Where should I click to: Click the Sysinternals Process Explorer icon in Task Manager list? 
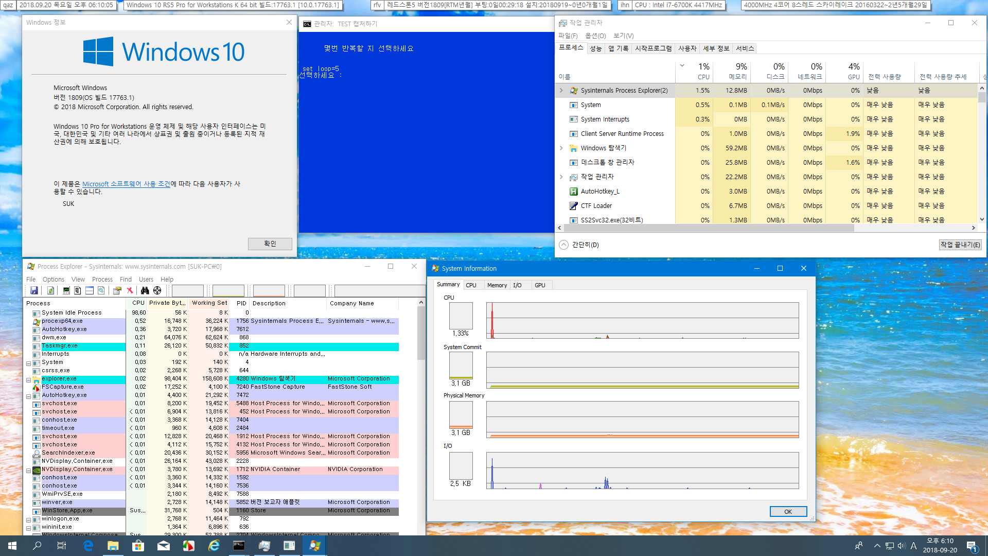(x=574, y=91)
